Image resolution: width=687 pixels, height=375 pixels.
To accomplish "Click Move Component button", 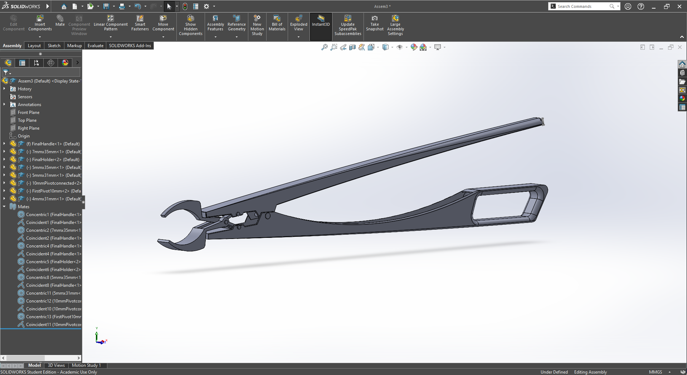I will (x=163, y=23).
